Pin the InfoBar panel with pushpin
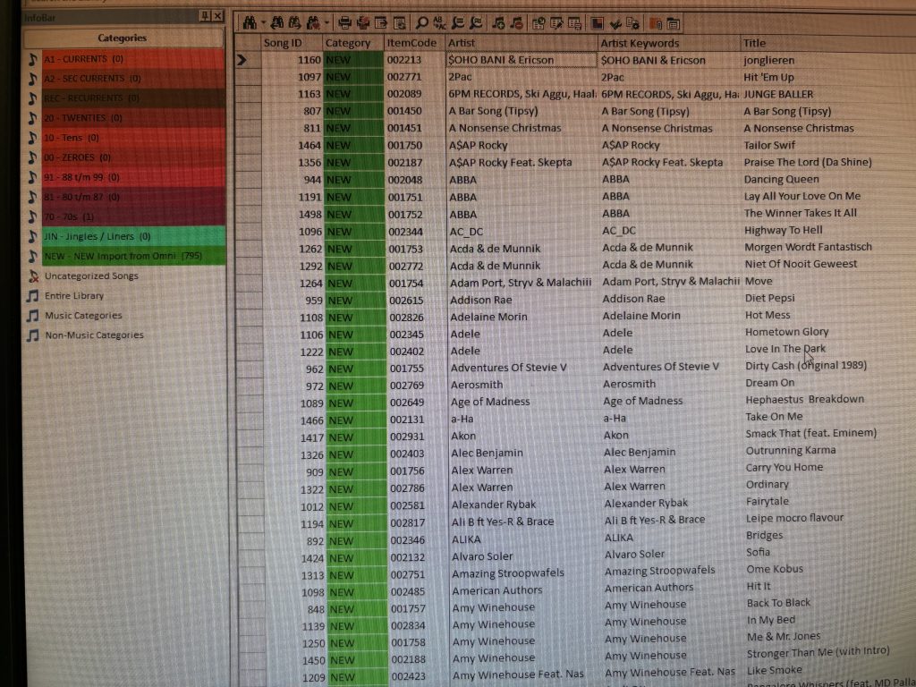The width and height of the screenshot is (916, 687). coord(205,16)
